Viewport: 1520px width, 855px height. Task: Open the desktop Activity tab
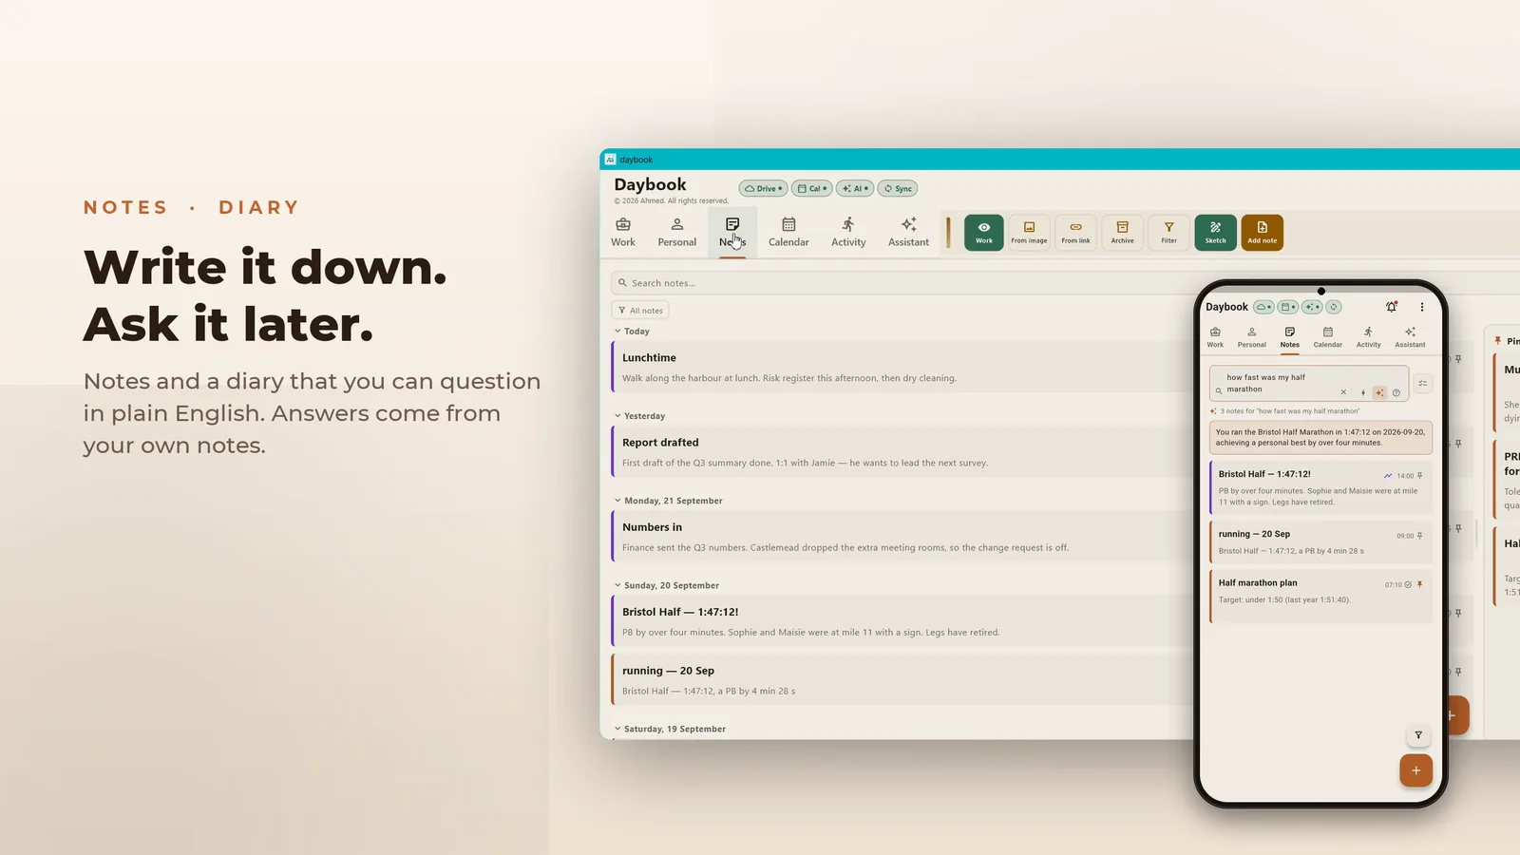coord(848,232)
